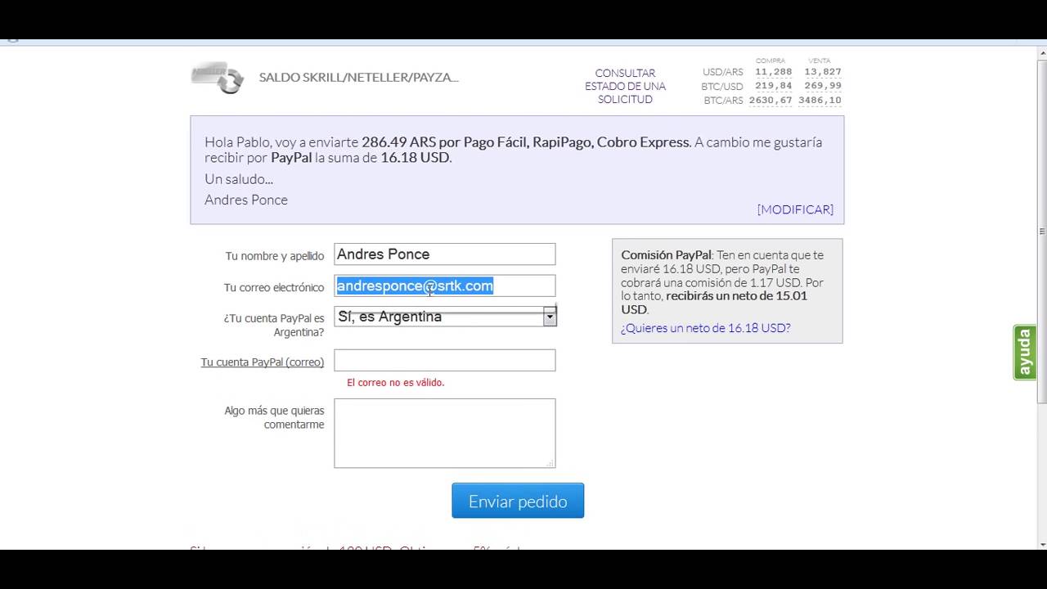Click the BTC/USD compra value 219,84
Viewport: 1047px width, 589px height.
coord(773,86)
